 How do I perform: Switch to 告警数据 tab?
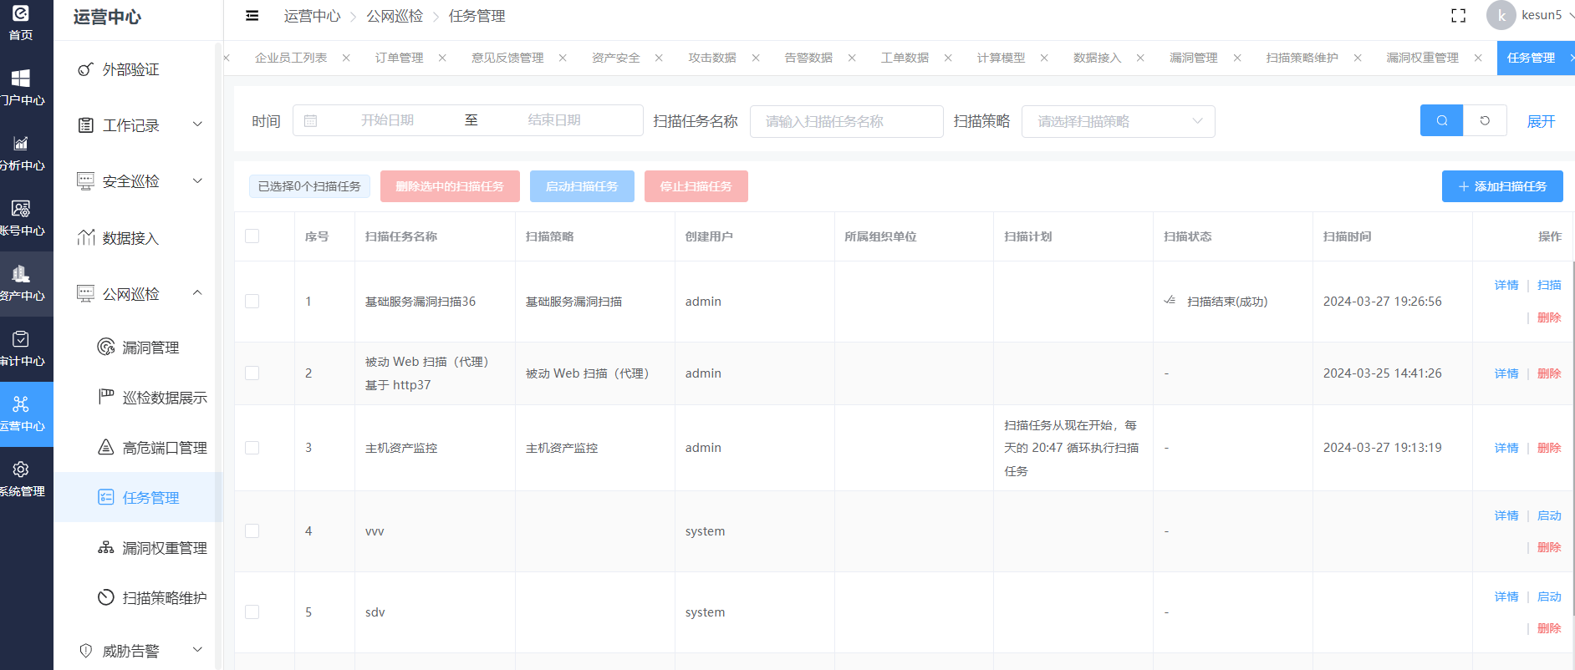click(808, 58)
